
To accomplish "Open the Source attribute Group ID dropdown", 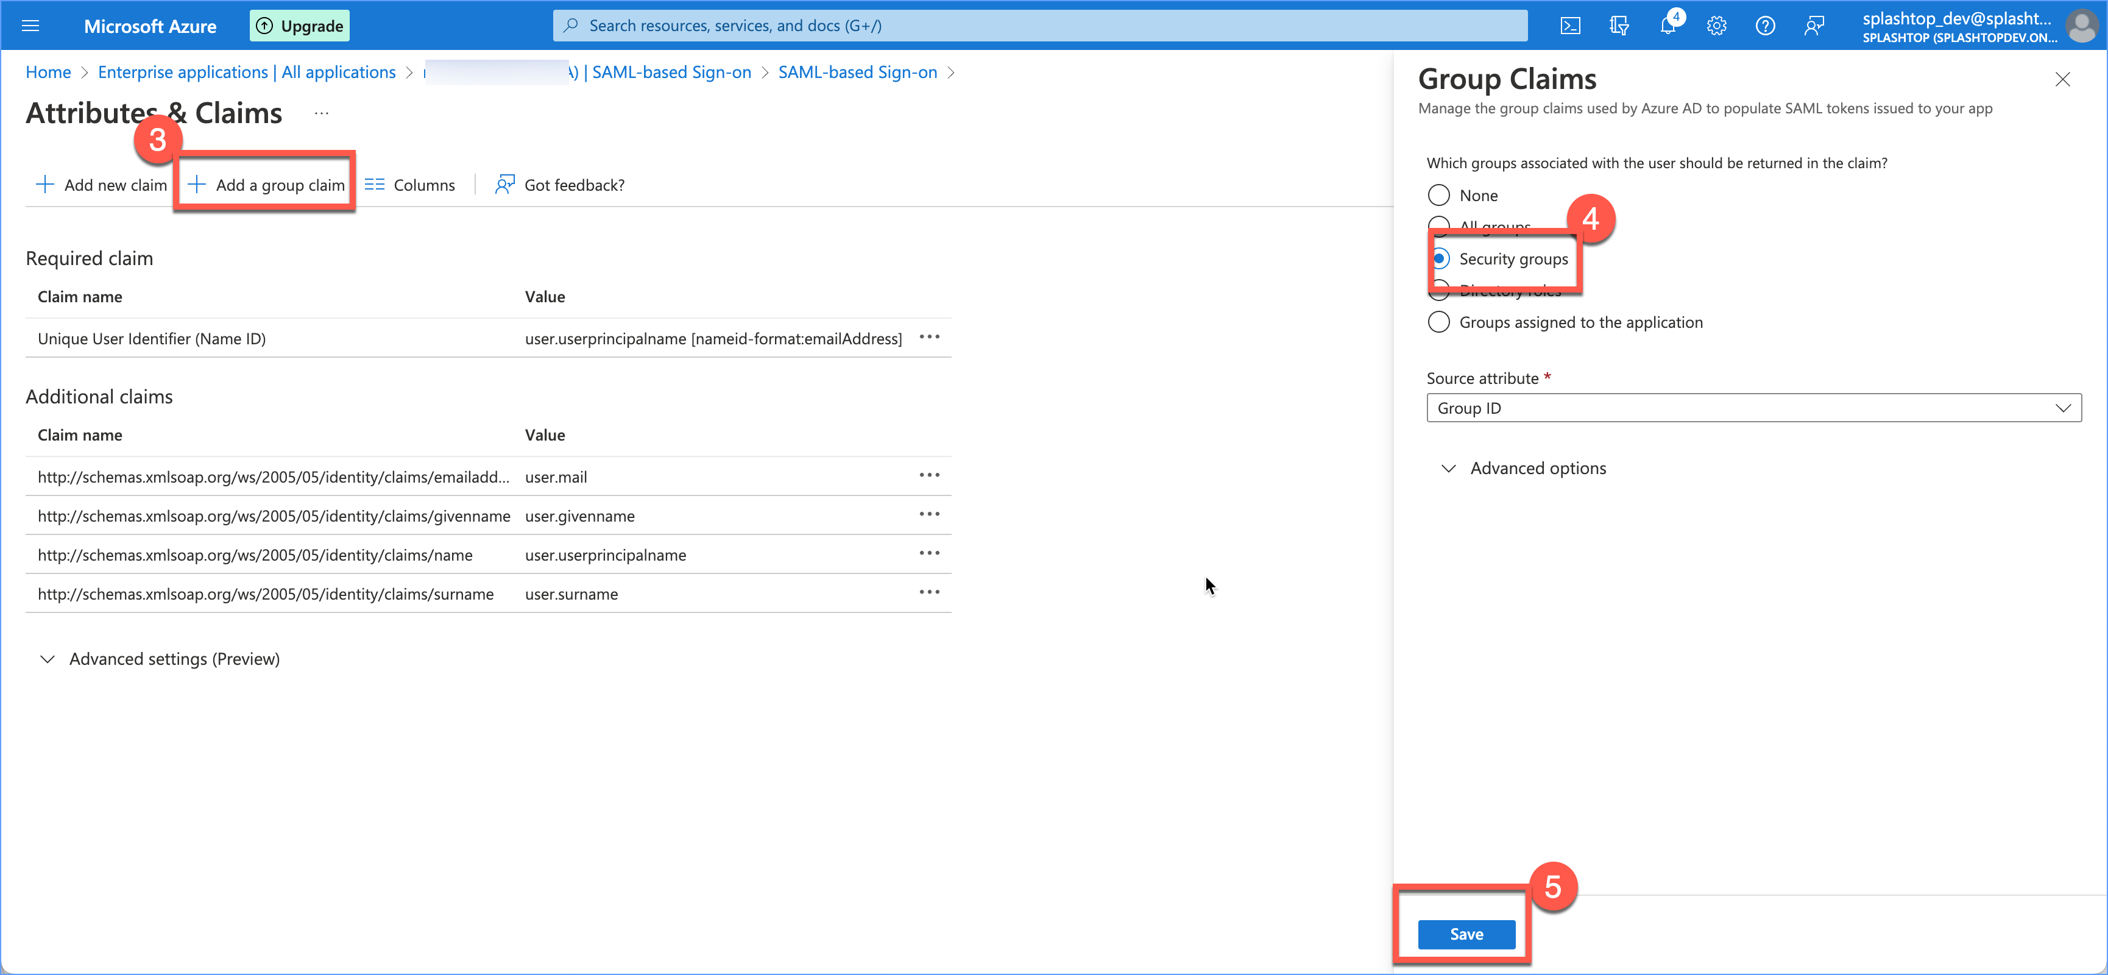I will pyautogui.click(x=1753, y=408).
